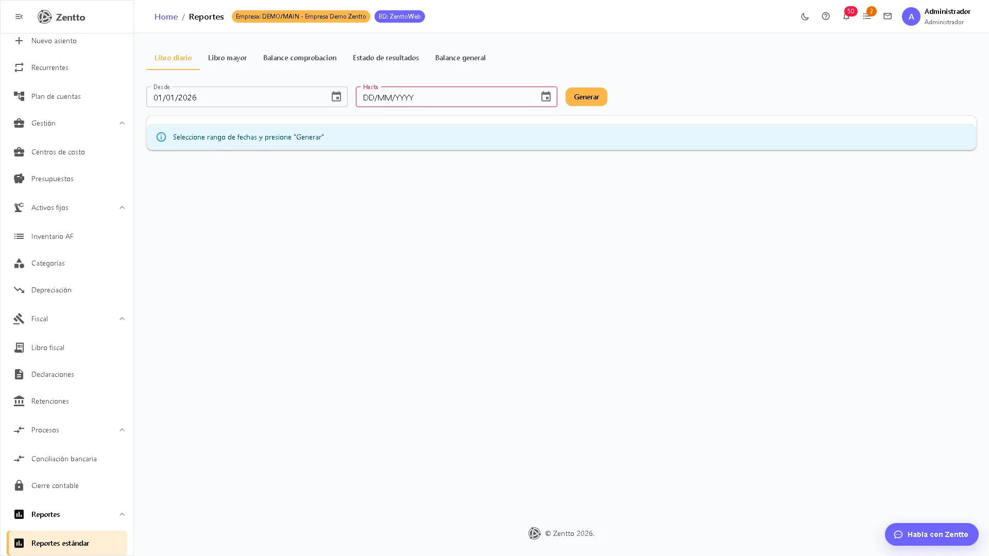This screenshot has height=556, width=989.
Task: Click the Fiscal gavel icon
Action: [x=19, y=319]
